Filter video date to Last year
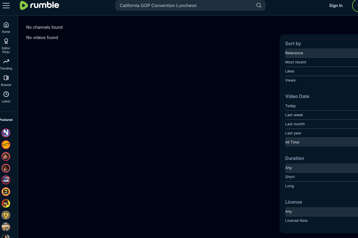The image size is (358, 238). (x=322, y=133)
